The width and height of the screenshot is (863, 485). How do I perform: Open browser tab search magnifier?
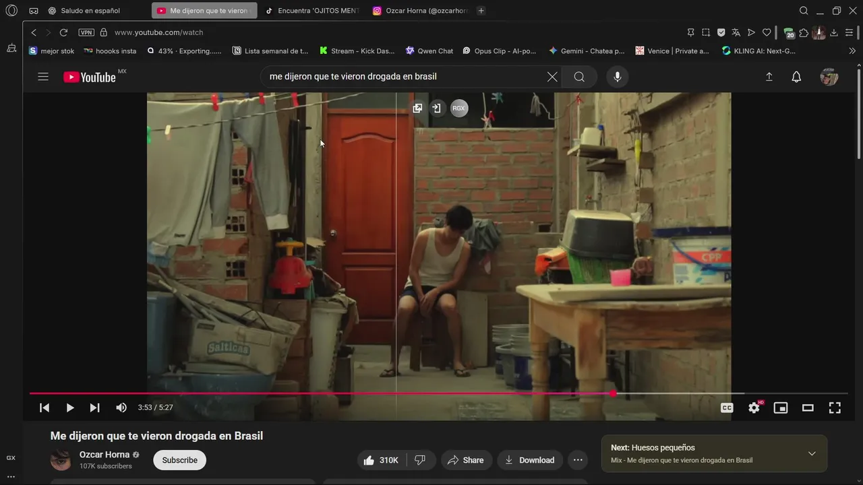point(804,11)
